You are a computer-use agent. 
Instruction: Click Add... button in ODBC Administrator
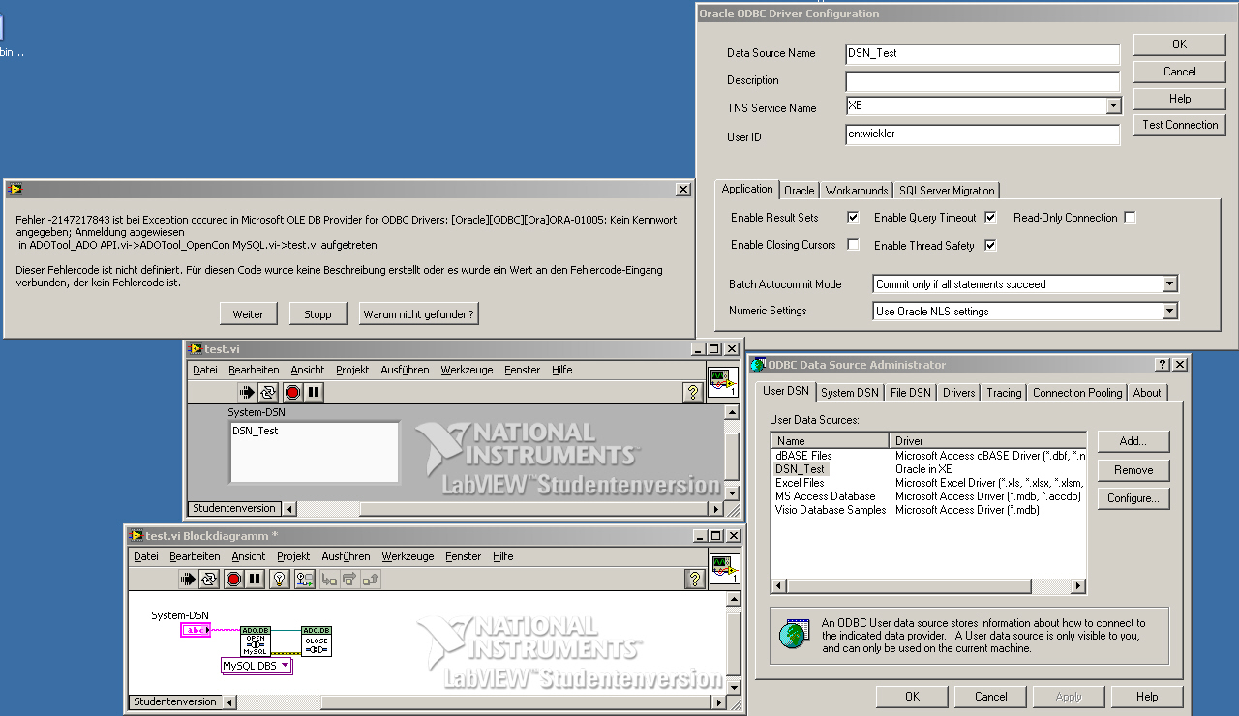(1133, 441)
